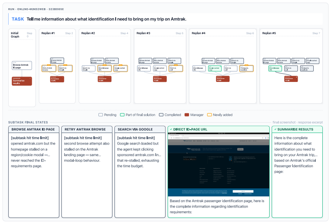
Task: Select the Search via Google node in Replan #1
Action: [x=65, y=68]
